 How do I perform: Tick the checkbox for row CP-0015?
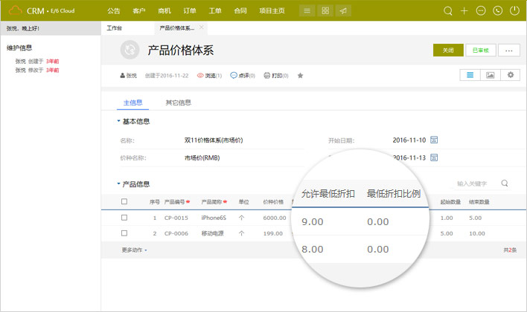(x=124, y=218)
